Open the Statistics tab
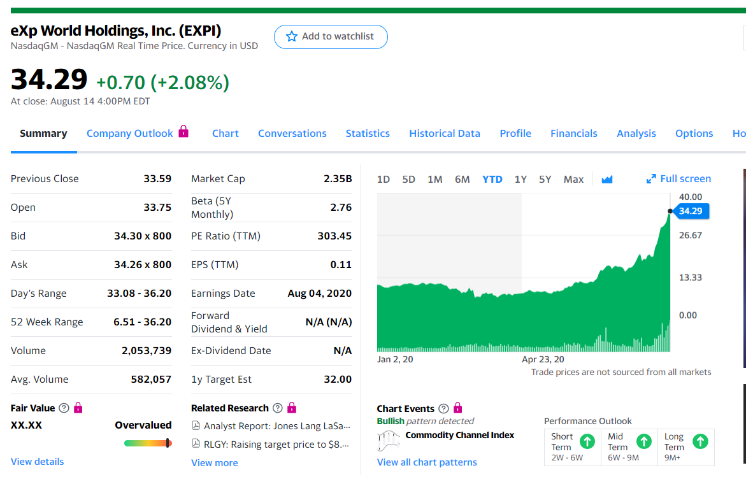This screenshot has height=477, width=746. pyautogui.click(x=368, y=134)
